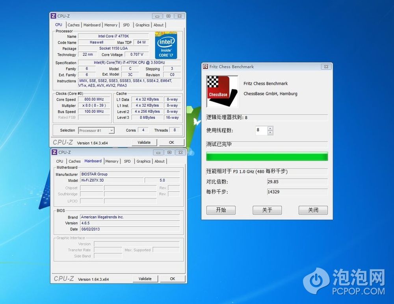Click the ChessBase logo image in Fritz window
This screenshot has height=304, width=394.
click(222, 91)
